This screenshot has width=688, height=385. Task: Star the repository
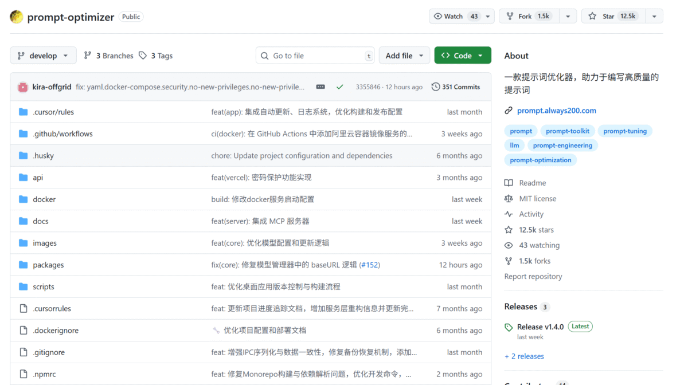613,16
